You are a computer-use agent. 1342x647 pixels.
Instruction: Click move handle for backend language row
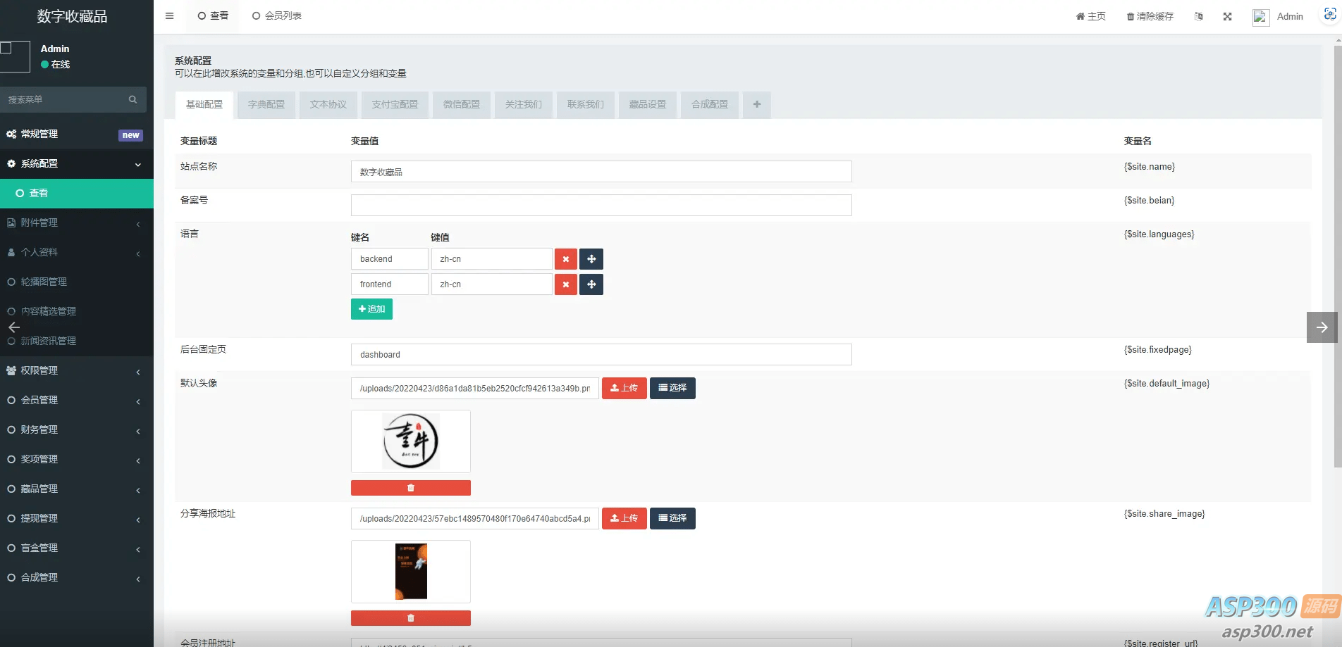[x=591, y=259]
